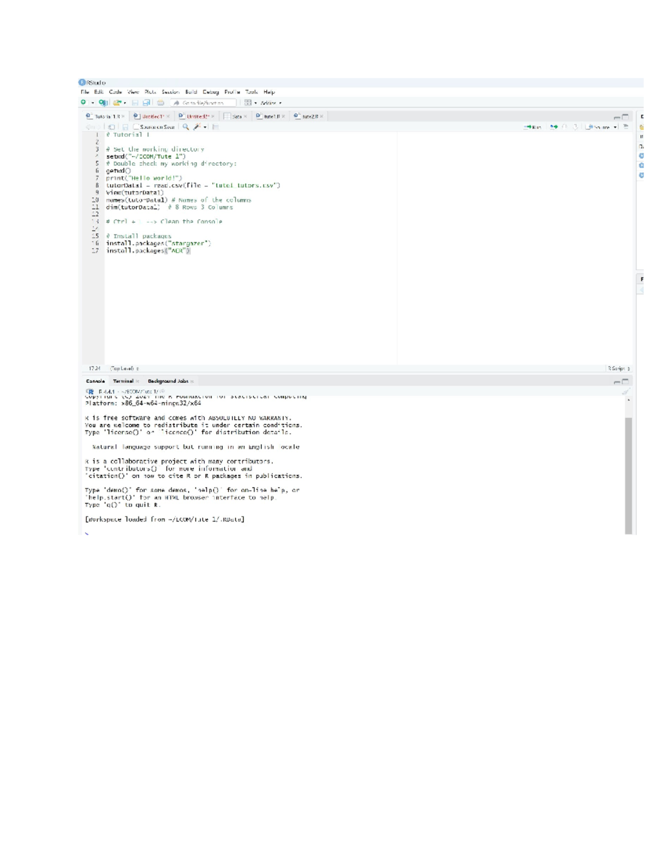Screen dimensions: 664x859
Task: Open the Addins dropdown
Action: click(x=269, y=103)
